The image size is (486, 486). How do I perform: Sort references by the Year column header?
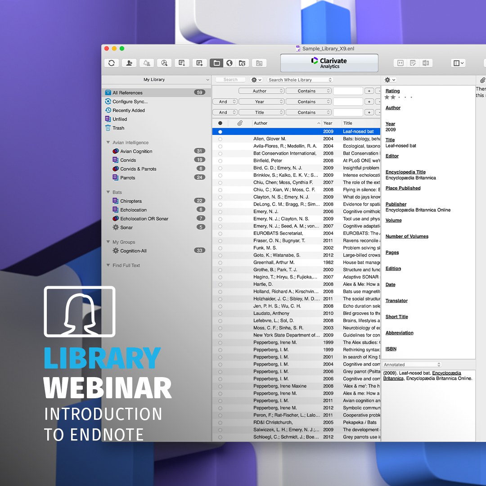328,123
